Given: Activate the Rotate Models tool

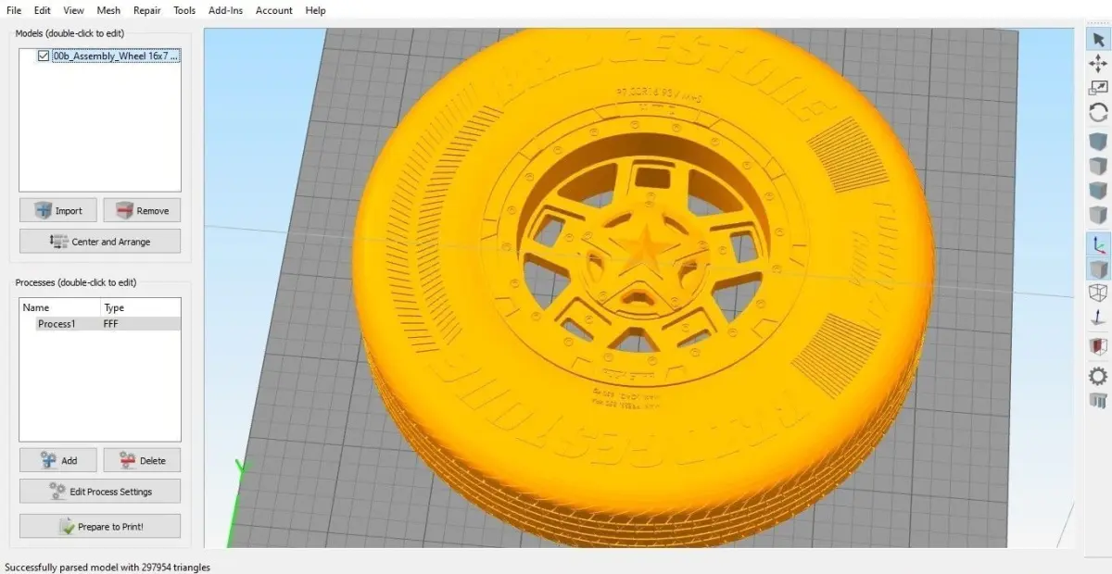Looking at the screenshot, I should 1098,112.
